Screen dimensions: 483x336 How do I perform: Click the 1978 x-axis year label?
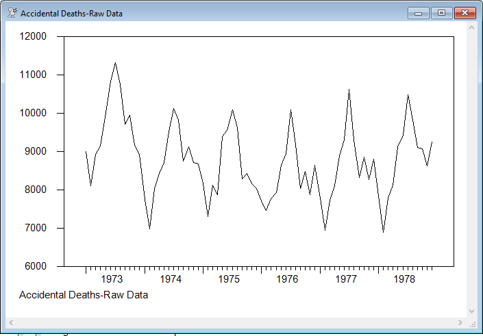(405, 279)
